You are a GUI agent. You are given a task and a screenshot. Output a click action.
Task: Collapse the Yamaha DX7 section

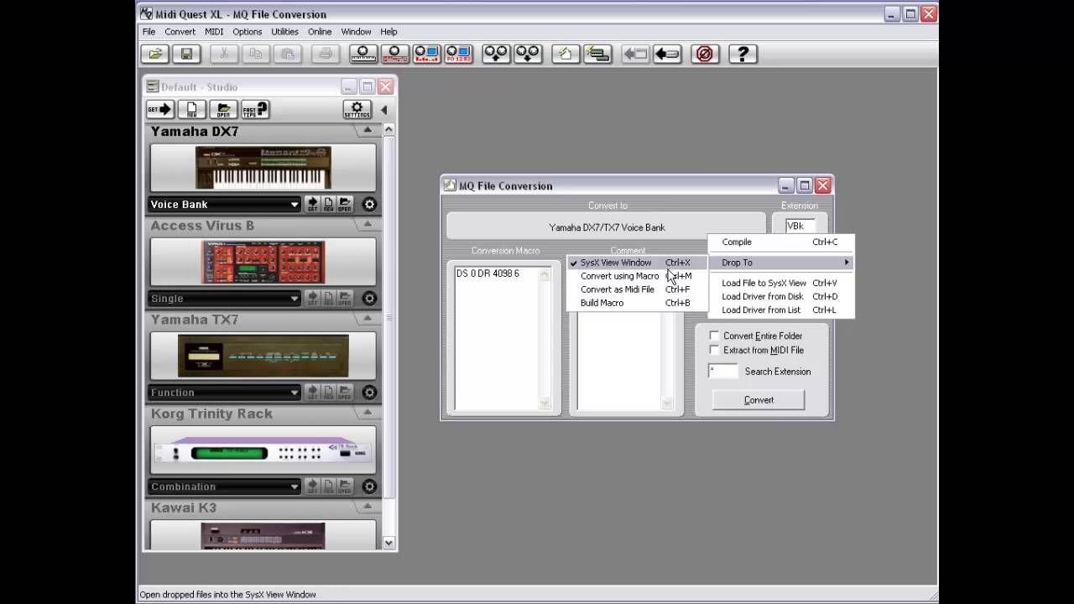click(368, 131)
